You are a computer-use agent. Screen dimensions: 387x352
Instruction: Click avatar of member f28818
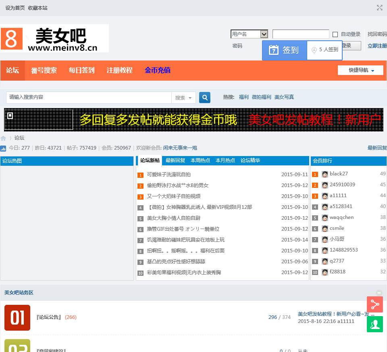(325, 272)
